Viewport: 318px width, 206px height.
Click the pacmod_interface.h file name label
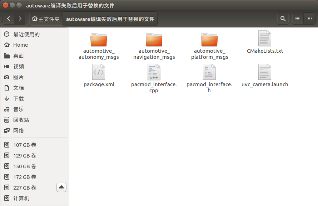point(209,87)
